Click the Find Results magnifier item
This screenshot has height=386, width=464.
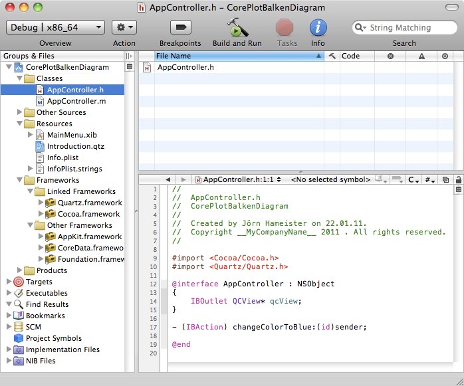(x=47, y=304)
